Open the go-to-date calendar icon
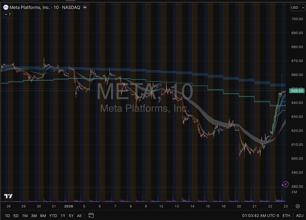Viewport: 306px width, 220px height. tap(91, 215)
